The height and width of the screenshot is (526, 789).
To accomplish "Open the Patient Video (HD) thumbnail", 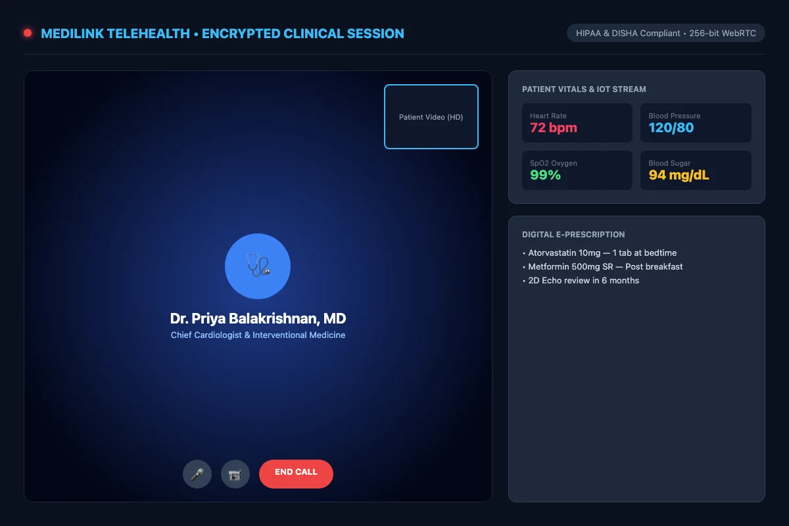I will [431, 117].
